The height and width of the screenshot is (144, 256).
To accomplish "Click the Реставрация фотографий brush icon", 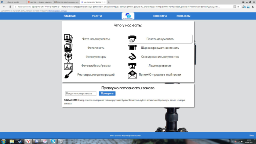I will pos(68,74).
